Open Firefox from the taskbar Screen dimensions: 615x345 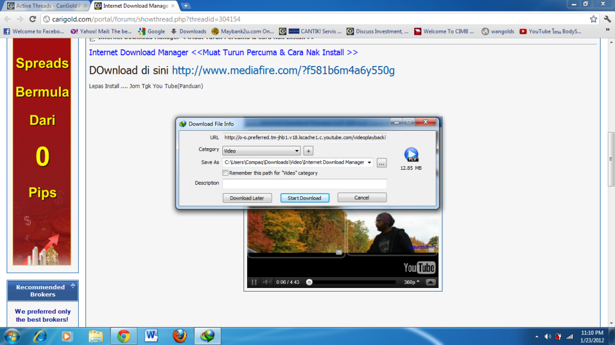click(180, 337)
